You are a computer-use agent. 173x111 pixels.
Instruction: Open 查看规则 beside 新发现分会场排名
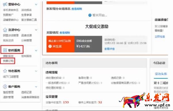pyautogui.click(x=77, y=9)
